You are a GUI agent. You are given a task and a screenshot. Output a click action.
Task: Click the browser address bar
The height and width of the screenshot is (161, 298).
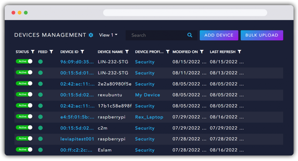click(x=185, y=13)
